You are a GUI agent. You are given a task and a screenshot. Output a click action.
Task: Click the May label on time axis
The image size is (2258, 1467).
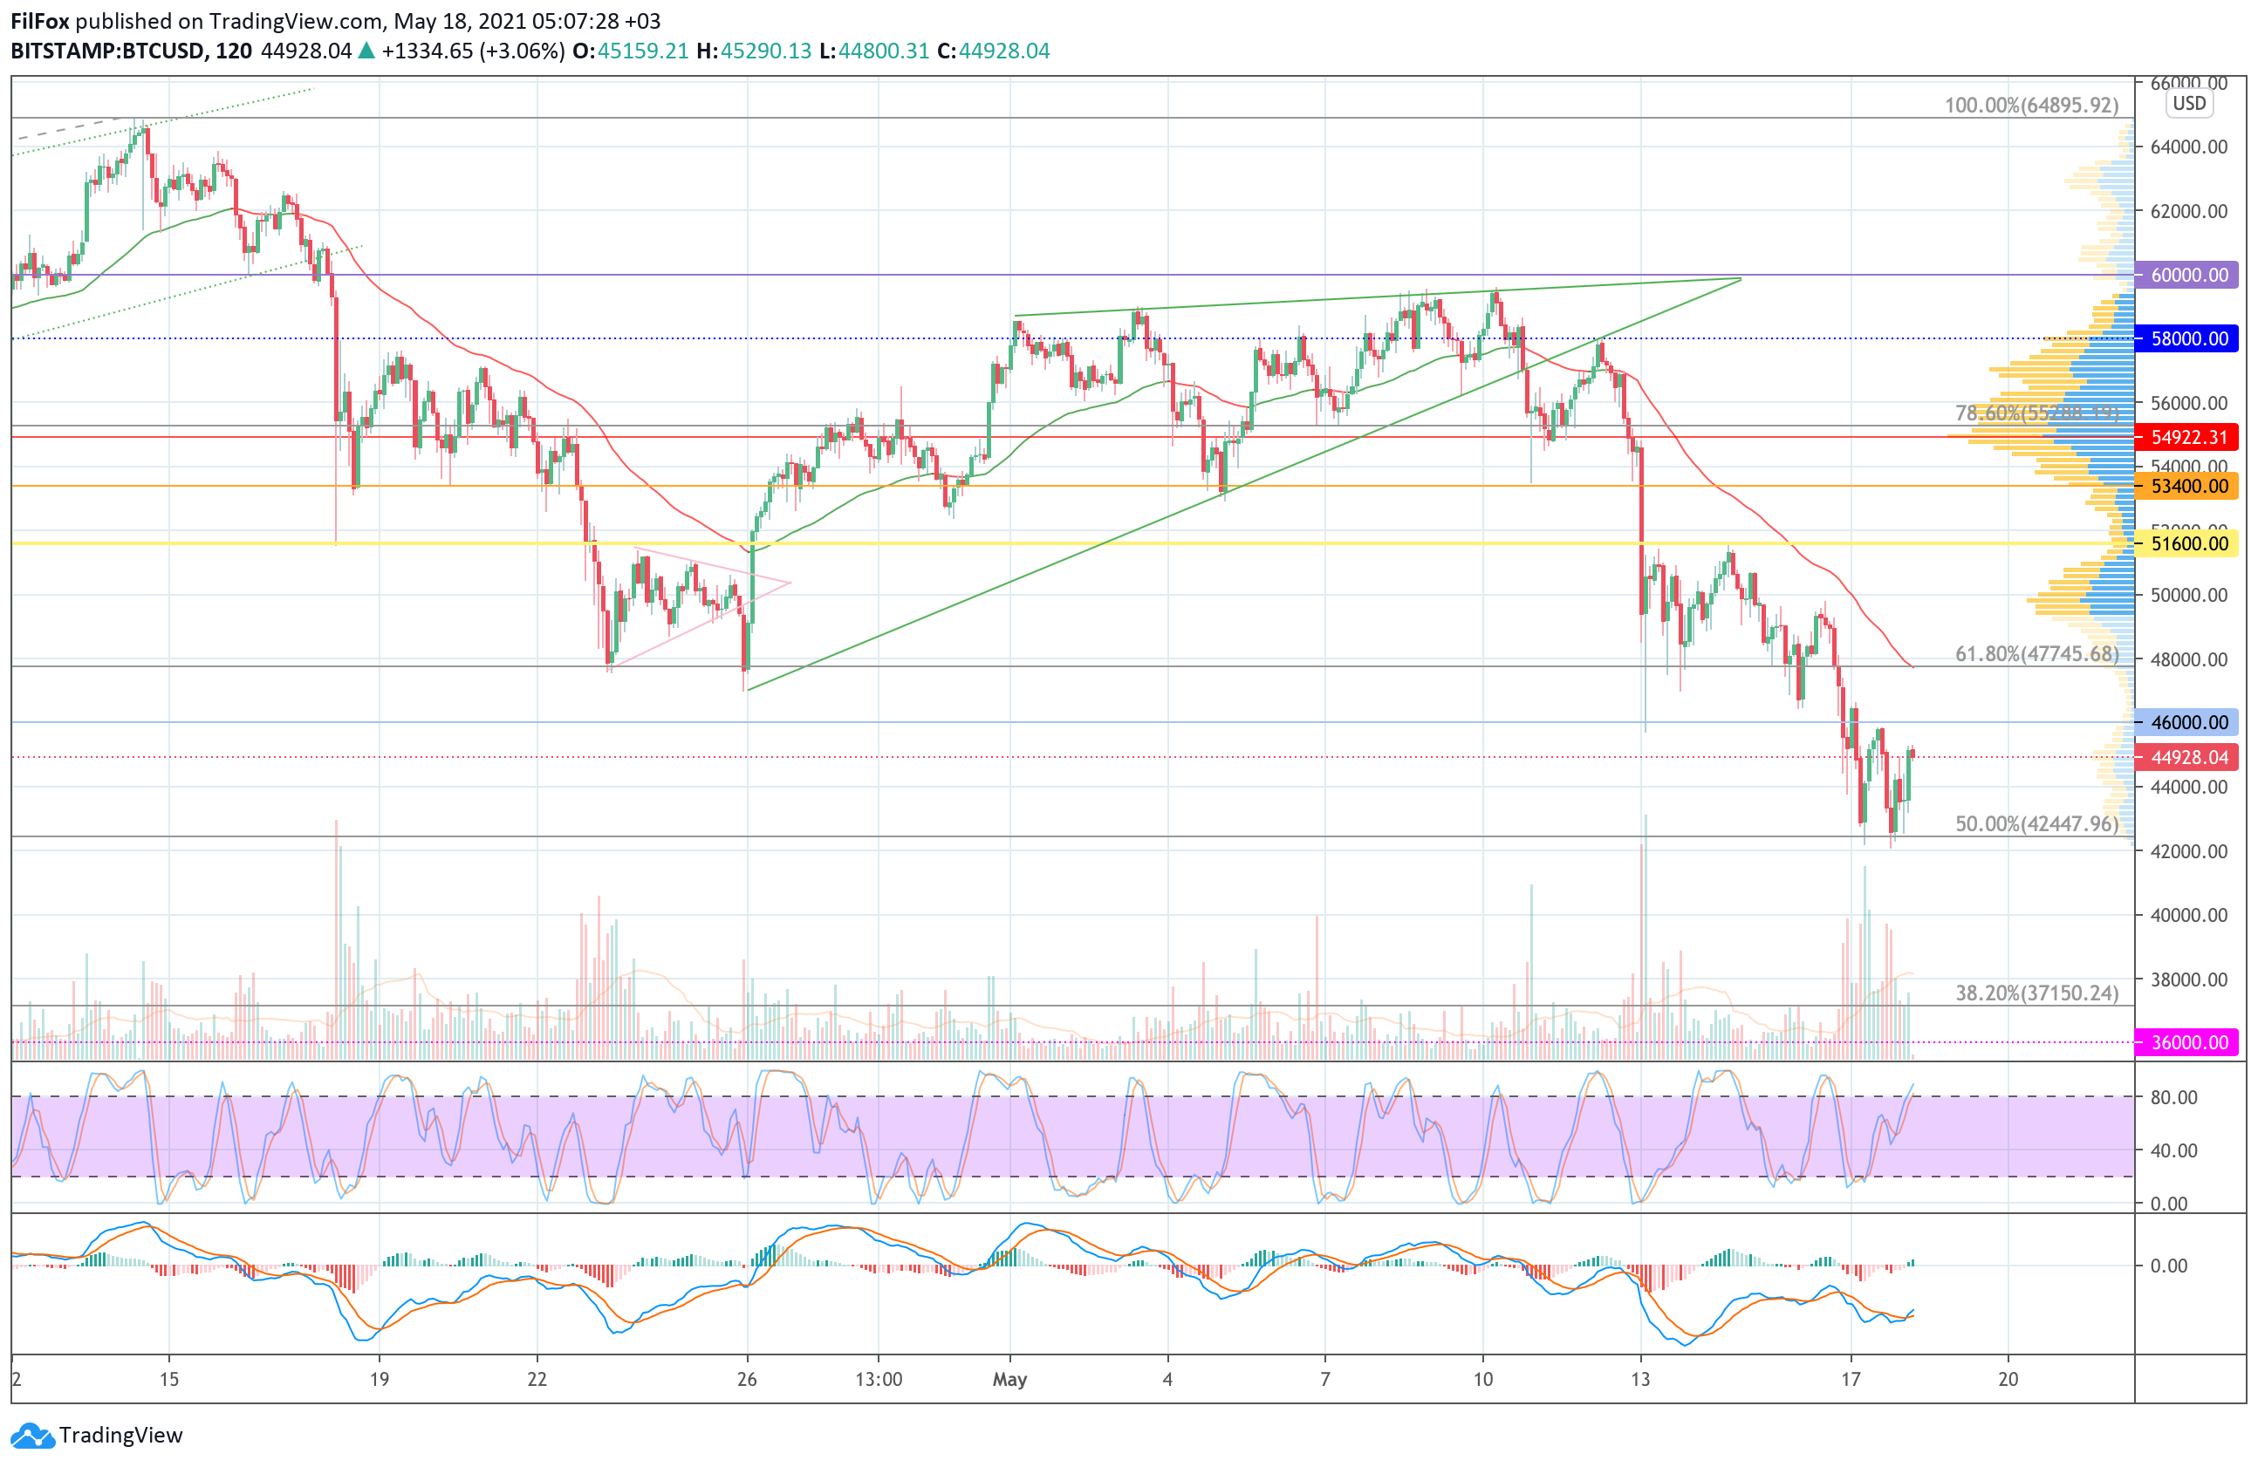pyautogui.click(x=1009, y=1380)
